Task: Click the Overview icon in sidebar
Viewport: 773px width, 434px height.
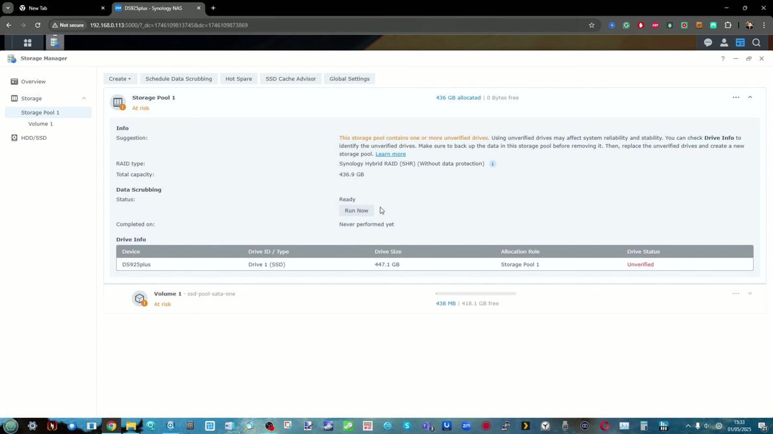Action: (x=14, y=82)
